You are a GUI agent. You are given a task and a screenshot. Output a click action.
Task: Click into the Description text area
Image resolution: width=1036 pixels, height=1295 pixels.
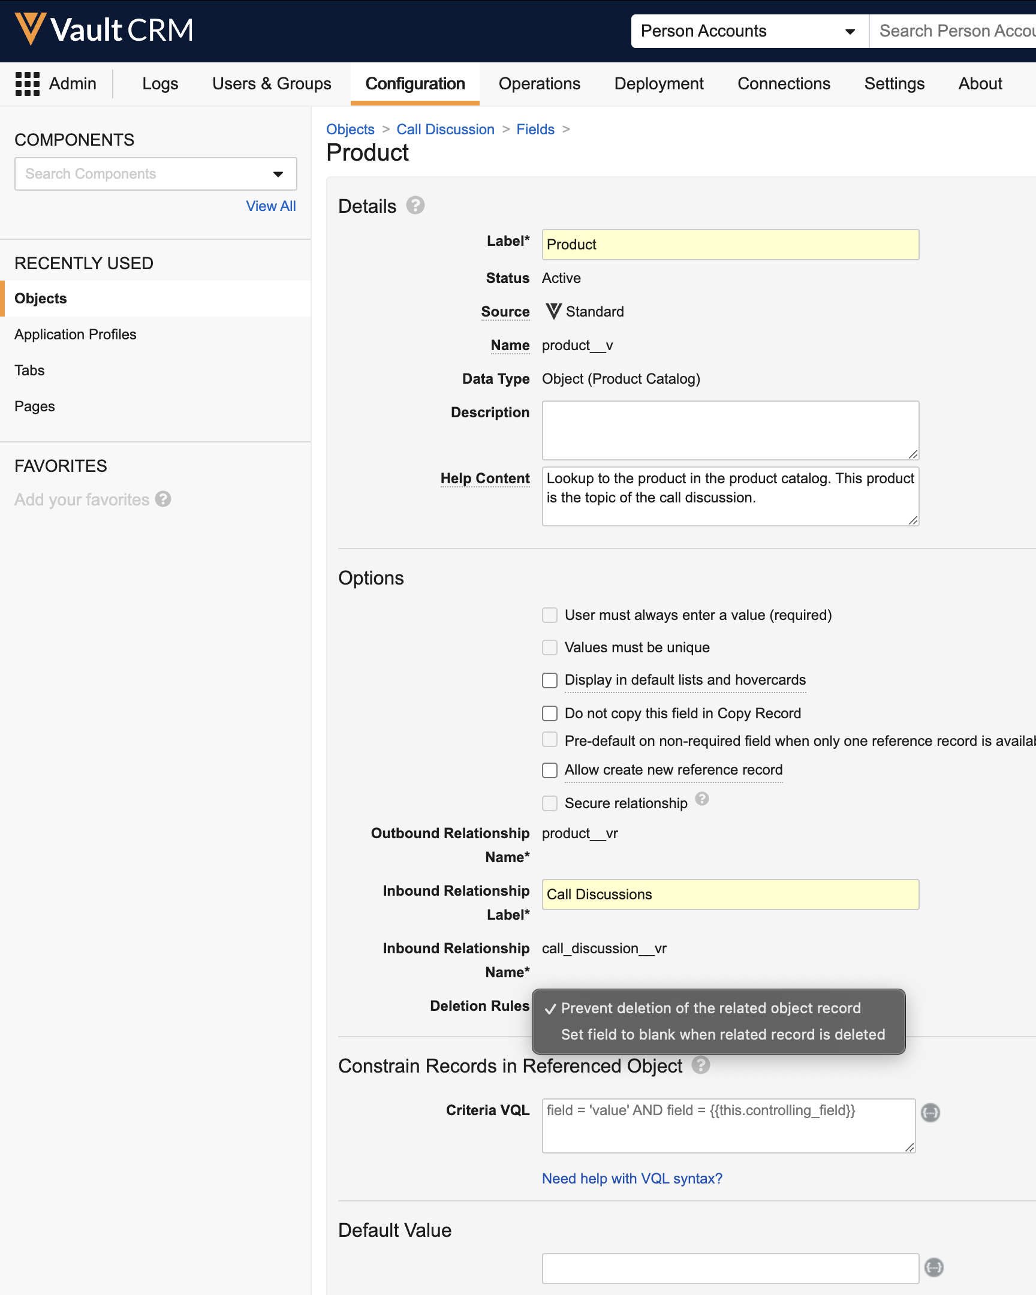click(x=730, y=430)
